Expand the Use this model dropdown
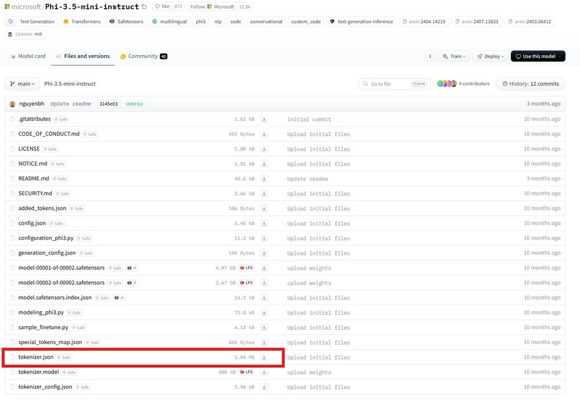 [x=538, y=56]
